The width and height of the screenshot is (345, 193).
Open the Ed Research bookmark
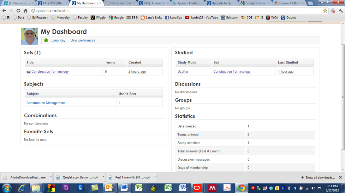38,18
